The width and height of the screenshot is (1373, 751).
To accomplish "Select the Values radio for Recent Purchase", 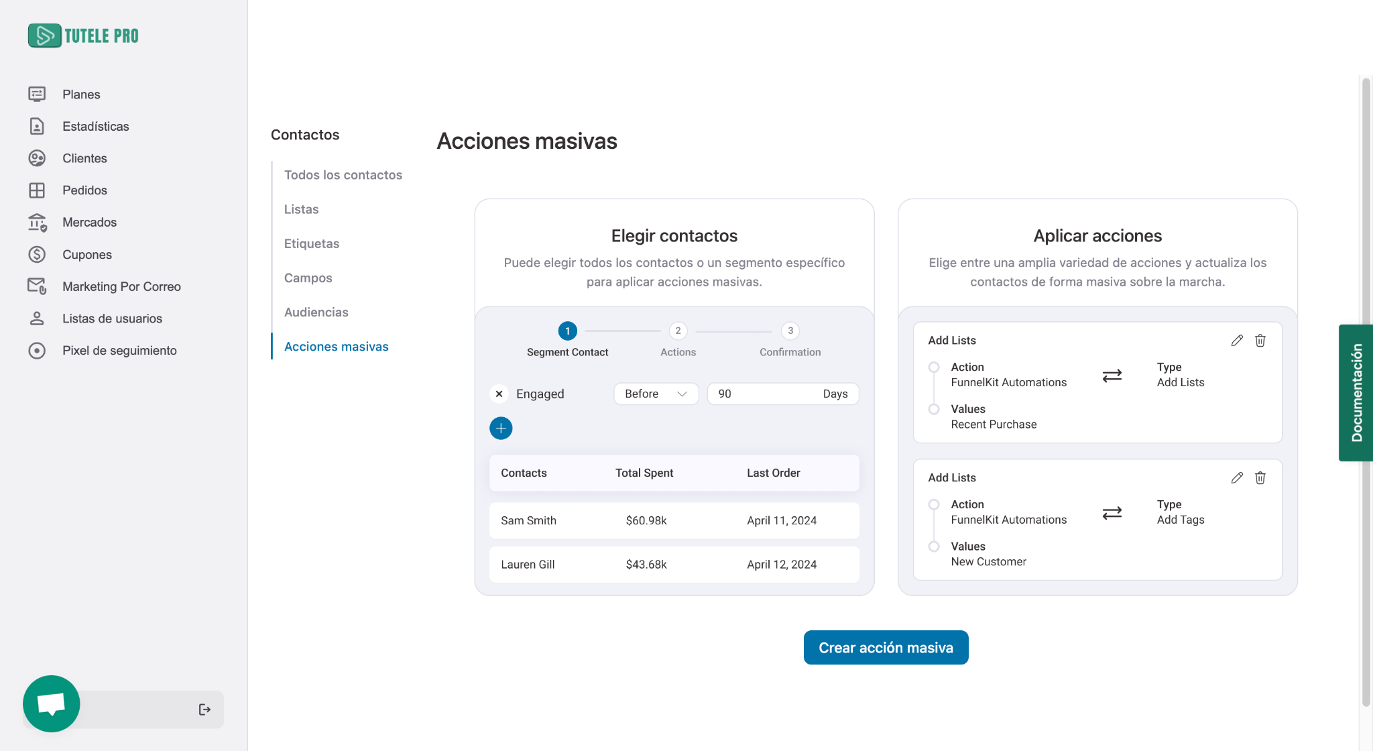I will (x=934, y=409).
